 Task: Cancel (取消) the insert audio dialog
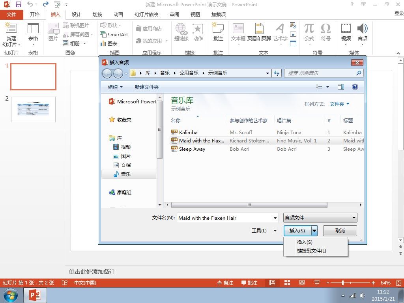tap(340, 230)
